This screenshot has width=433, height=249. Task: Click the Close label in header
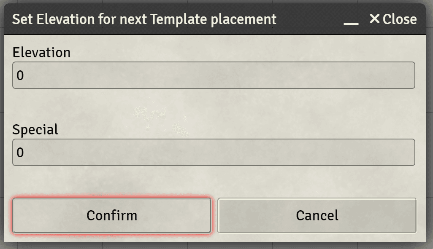(x=400, y=19)
